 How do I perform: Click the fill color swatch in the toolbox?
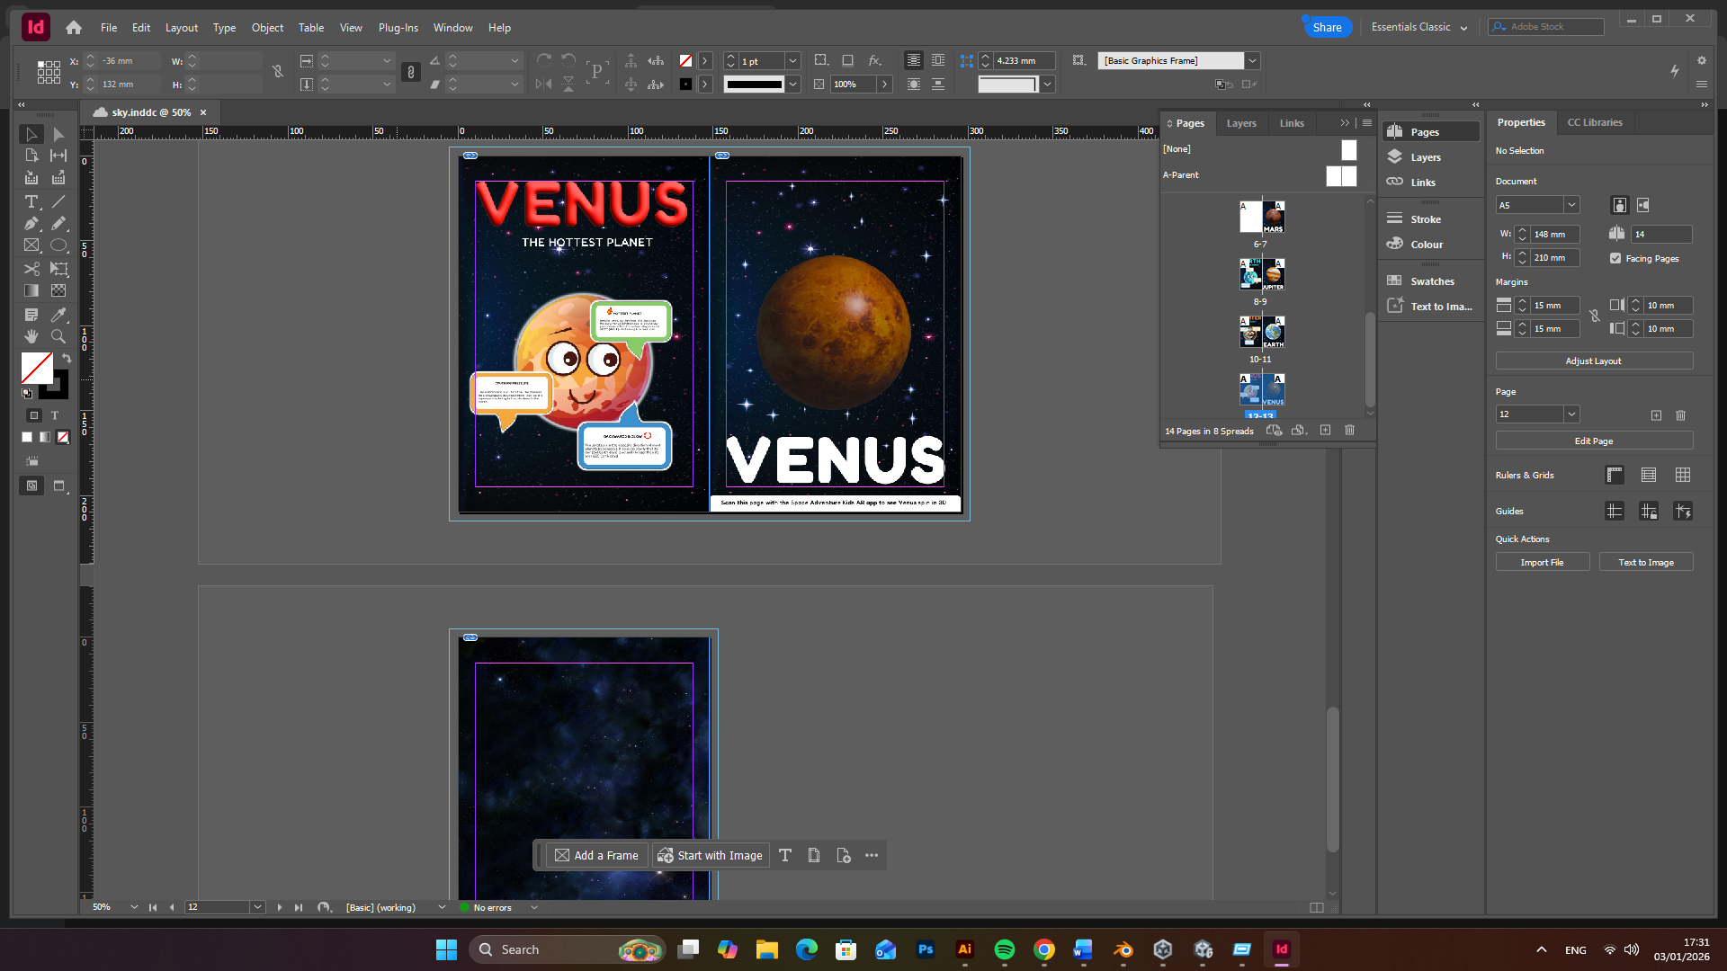(x=36, y=367)
